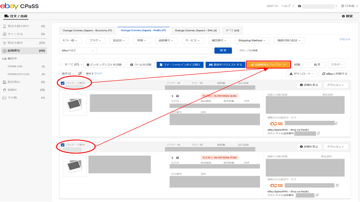Click the Orange Connex logo in the 14/09/2024 package
Viewport: 360px width, 202px height.
276,124
